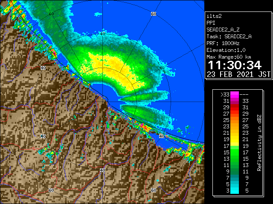
Task: Pick the cyan 3–5 dBZ color band
Action: pos(235,190)
